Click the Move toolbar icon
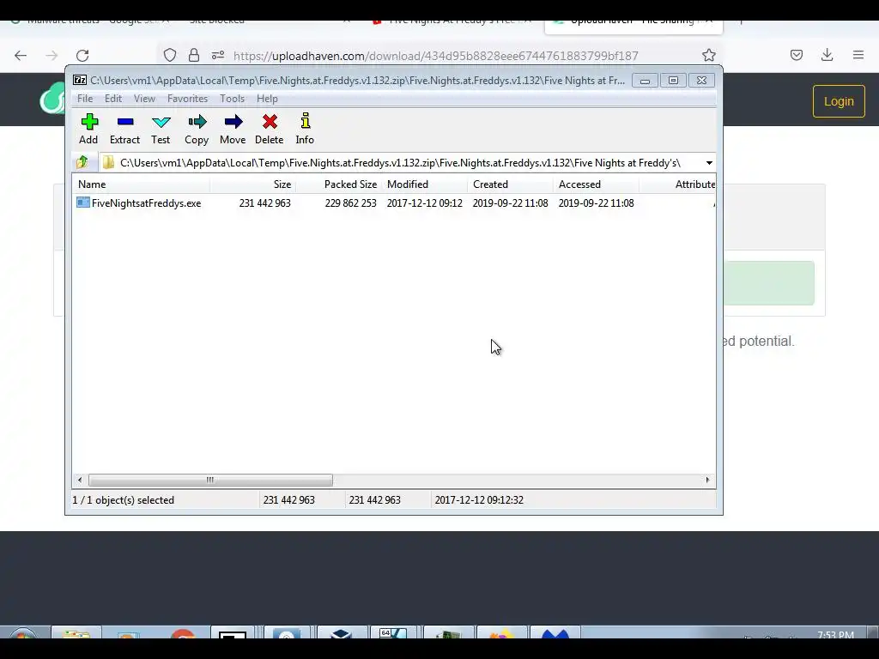879x659 pixels. 233,129
